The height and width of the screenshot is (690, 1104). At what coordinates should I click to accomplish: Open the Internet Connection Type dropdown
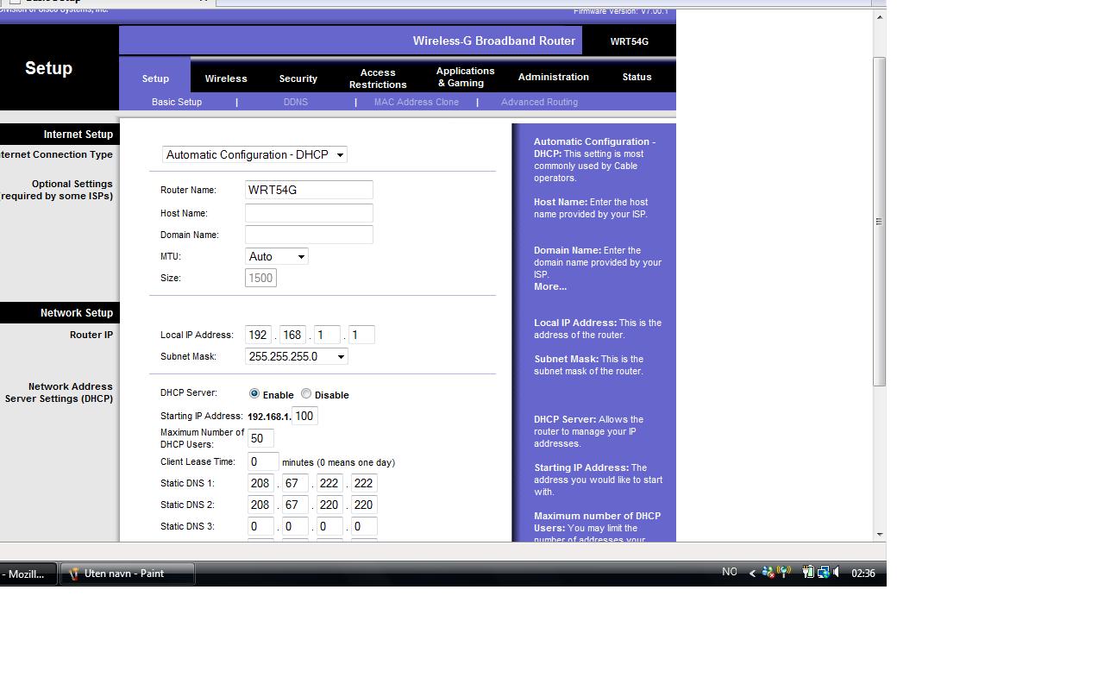click(x=254, y=154)
